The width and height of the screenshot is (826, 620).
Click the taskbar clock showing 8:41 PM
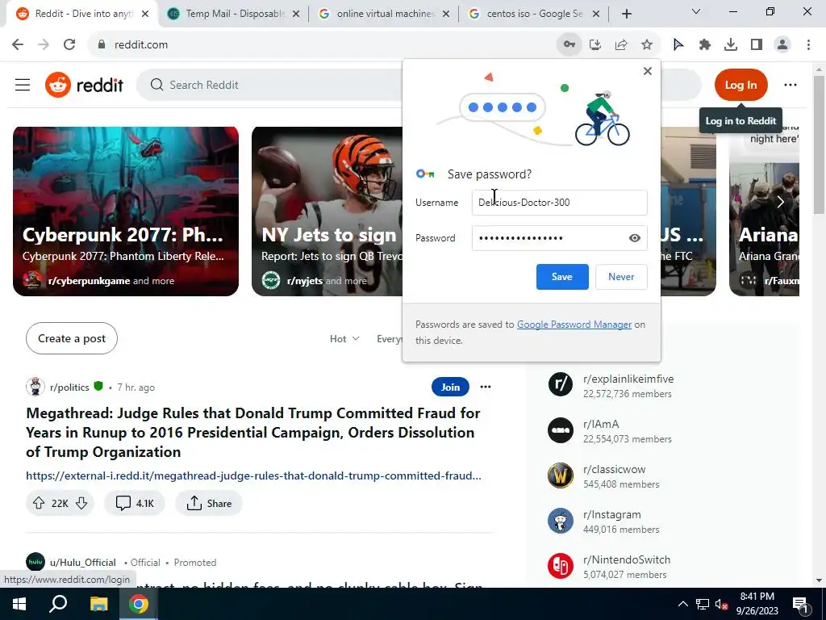click(x=757, y=604)
